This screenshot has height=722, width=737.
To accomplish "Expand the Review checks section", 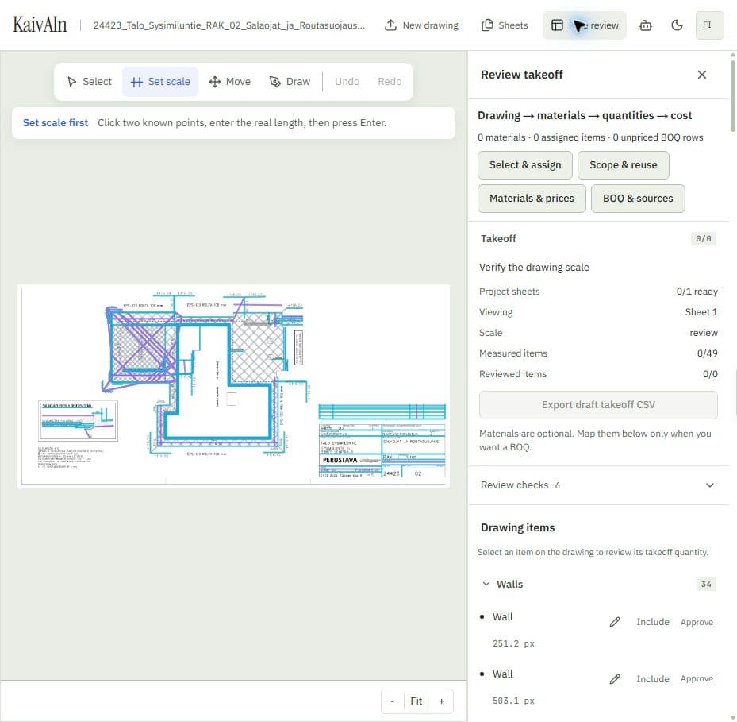I will click(x=597, y=485).
